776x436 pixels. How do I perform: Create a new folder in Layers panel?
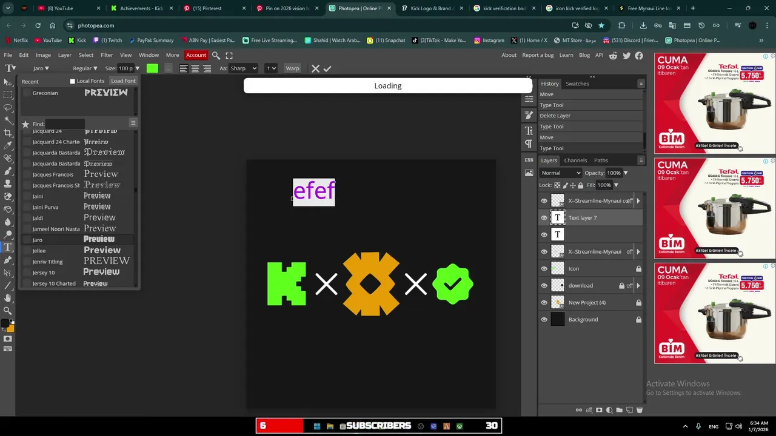click(619, 410)
